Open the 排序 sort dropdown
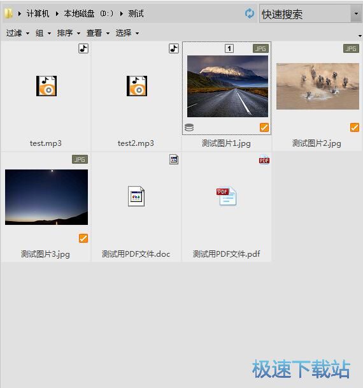 pyautogui.click(x=69, y=33)
